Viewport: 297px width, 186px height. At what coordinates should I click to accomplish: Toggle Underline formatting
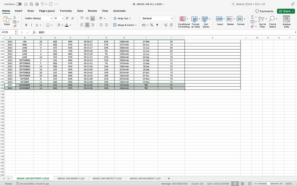click(37, 25)
